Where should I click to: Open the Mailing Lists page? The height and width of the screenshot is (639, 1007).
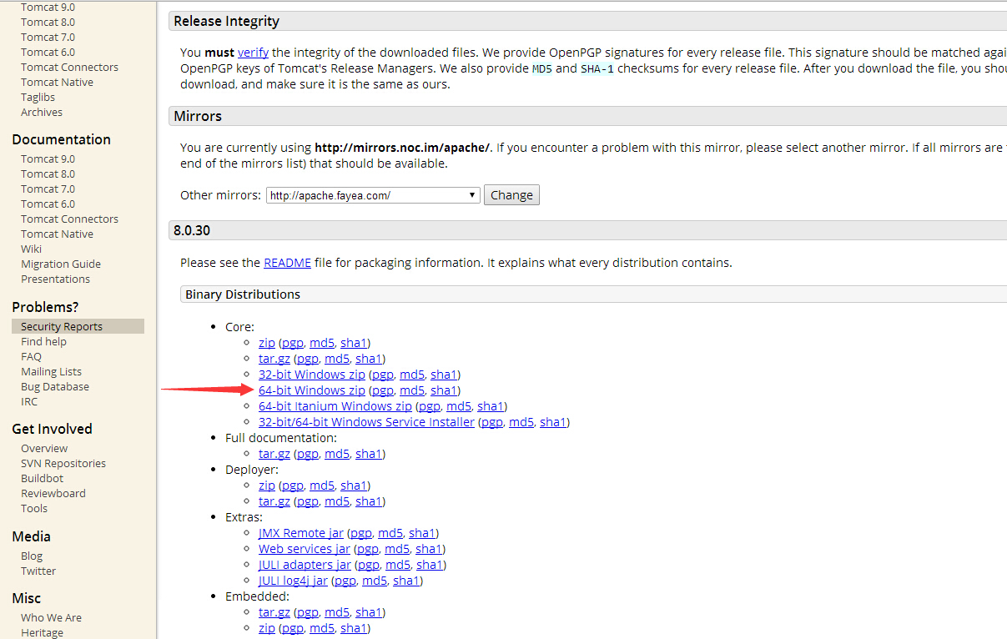(x=51, y=372)
